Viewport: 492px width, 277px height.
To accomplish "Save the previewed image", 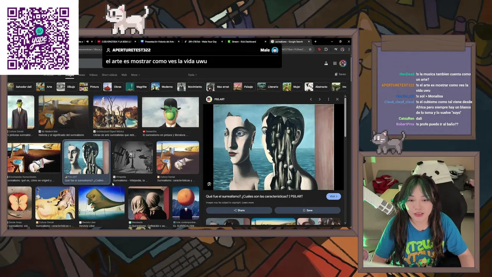I will (307, 210).
